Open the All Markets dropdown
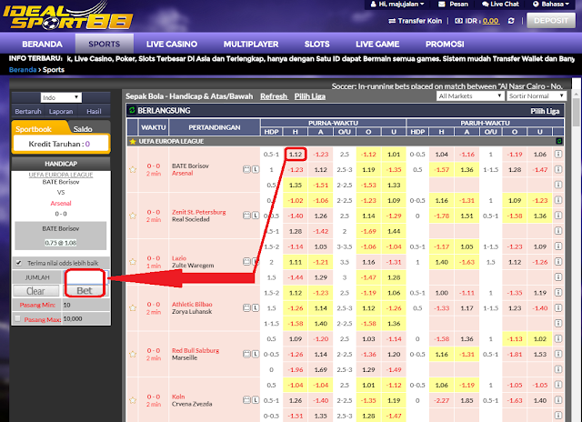582x422 pixels. point(470,95)
